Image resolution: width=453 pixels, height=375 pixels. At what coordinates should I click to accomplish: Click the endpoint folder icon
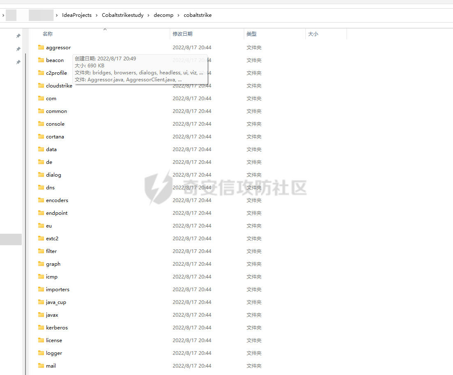pos(41,213)
